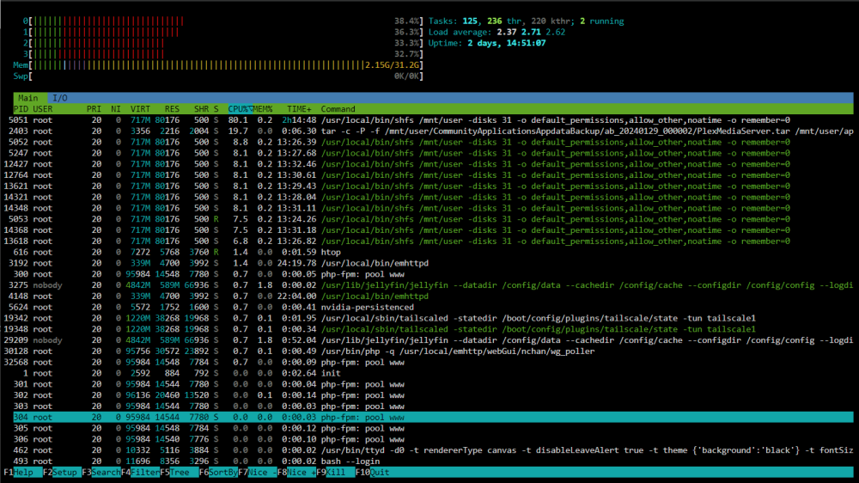Select process row PID 14321
Screen dimensions: 859x483
click(x=429, y=197)
